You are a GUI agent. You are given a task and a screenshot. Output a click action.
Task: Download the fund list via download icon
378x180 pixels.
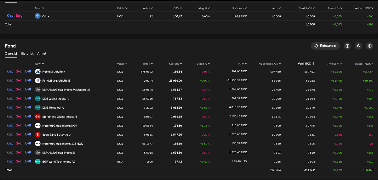[347, 46]
